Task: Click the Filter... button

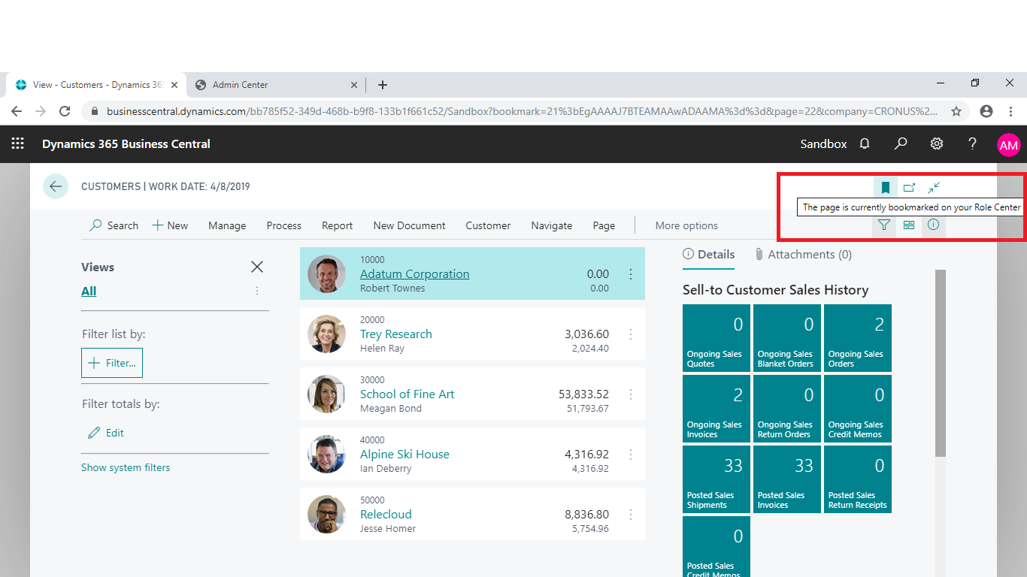Action: point(112,363)
